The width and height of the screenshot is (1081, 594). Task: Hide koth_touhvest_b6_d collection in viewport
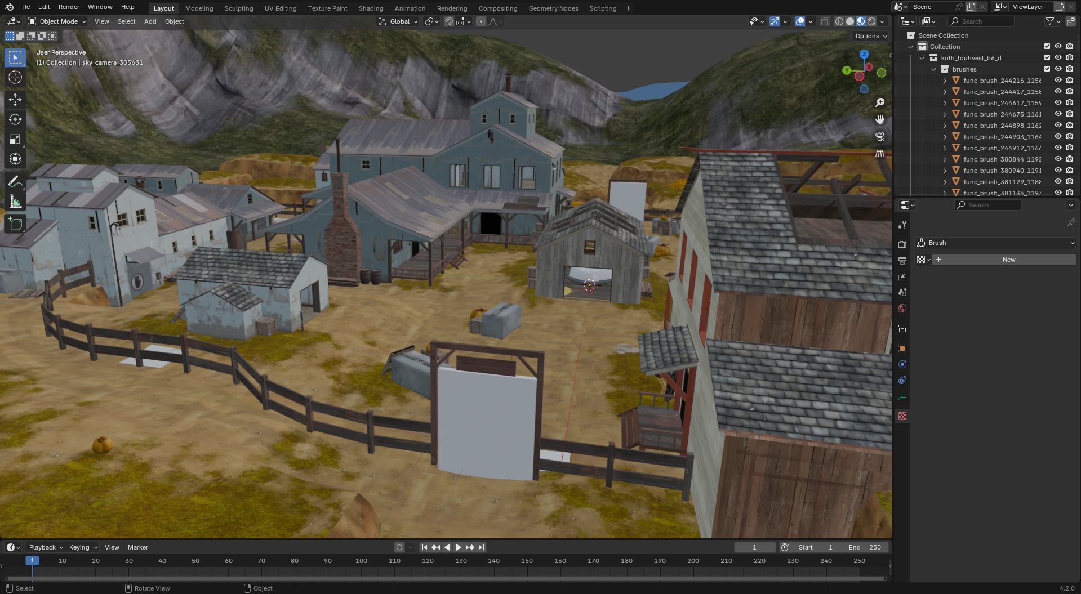point(1058,57)
